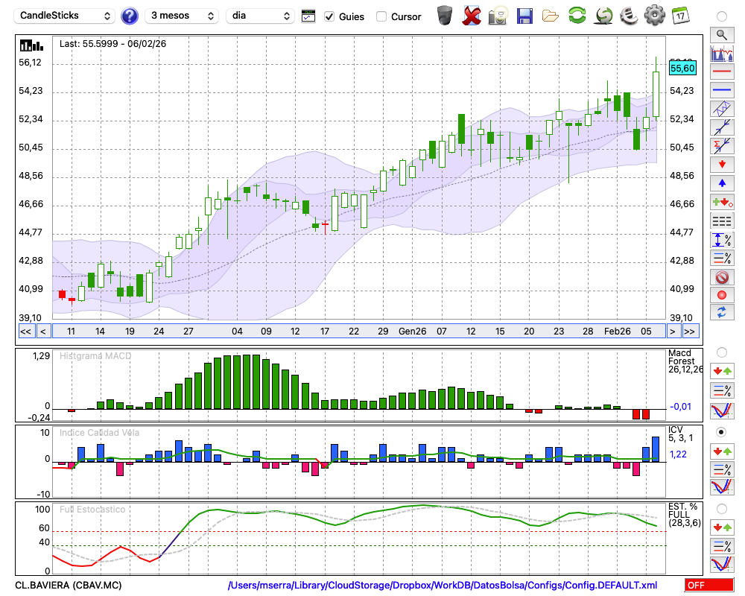The height and width of the screenshot is (596, 745).
Task: Select the Full Estocastico panel radio button
Action: pyautogui.click(x=721, y=509)
